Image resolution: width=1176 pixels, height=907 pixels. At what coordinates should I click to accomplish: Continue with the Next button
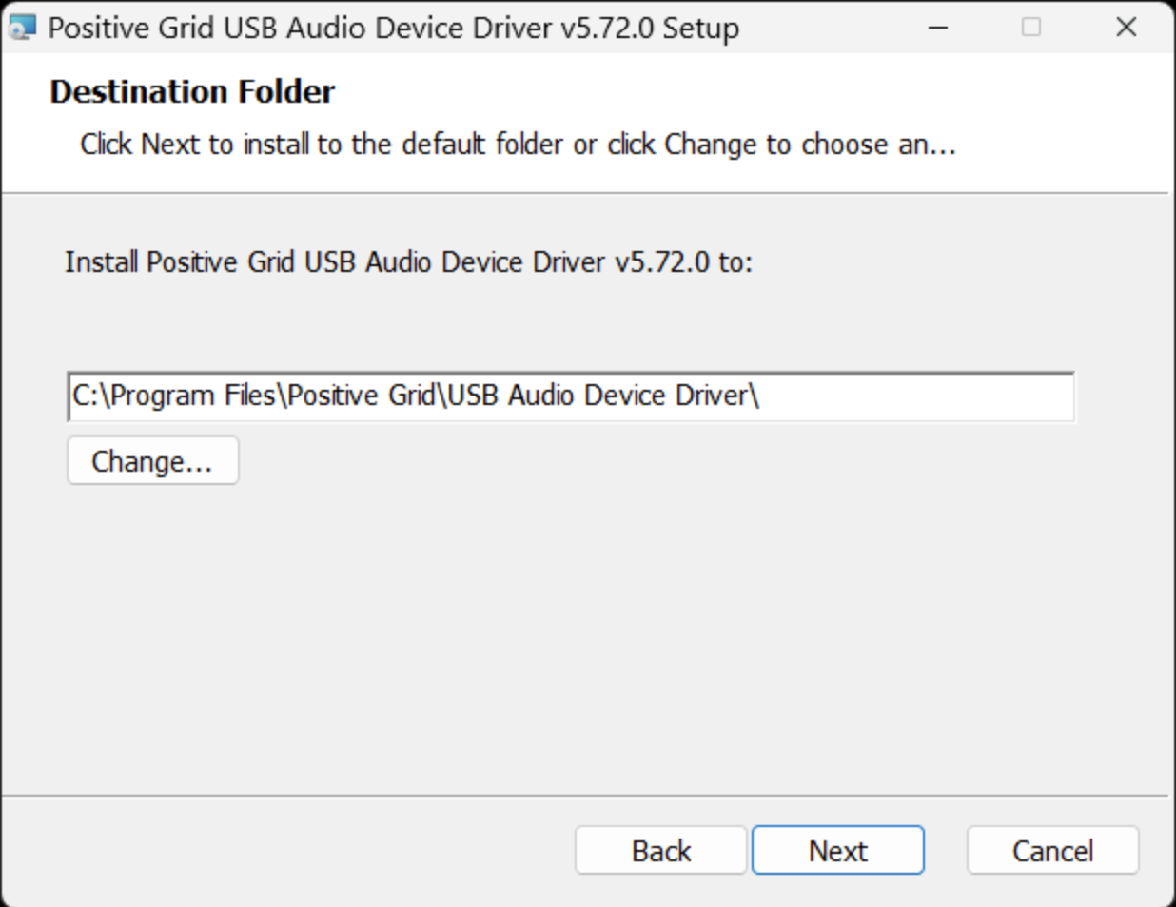point(838,850)
